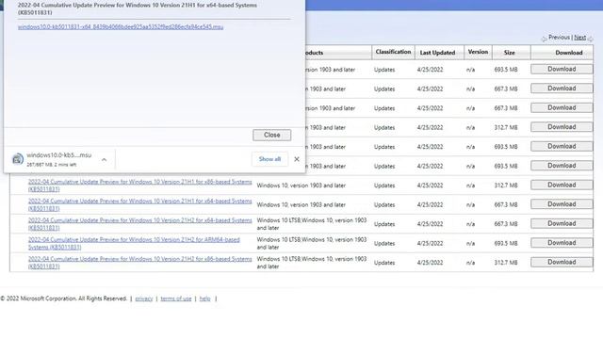Close the download dialog with Close button
The image size is (603, 339).
pyautogui.click(x=272, y=135)
